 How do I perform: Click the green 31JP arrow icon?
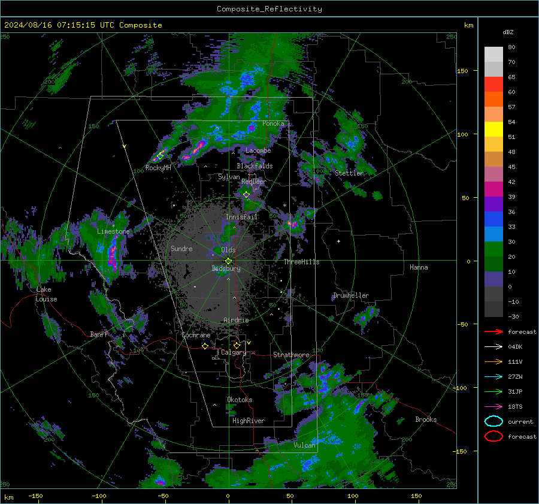493,391
